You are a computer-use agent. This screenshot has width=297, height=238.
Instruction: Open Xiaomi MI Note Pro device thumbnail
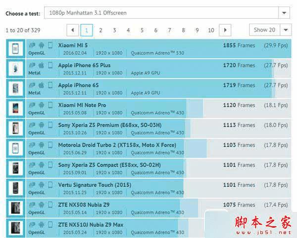[16, 109]
